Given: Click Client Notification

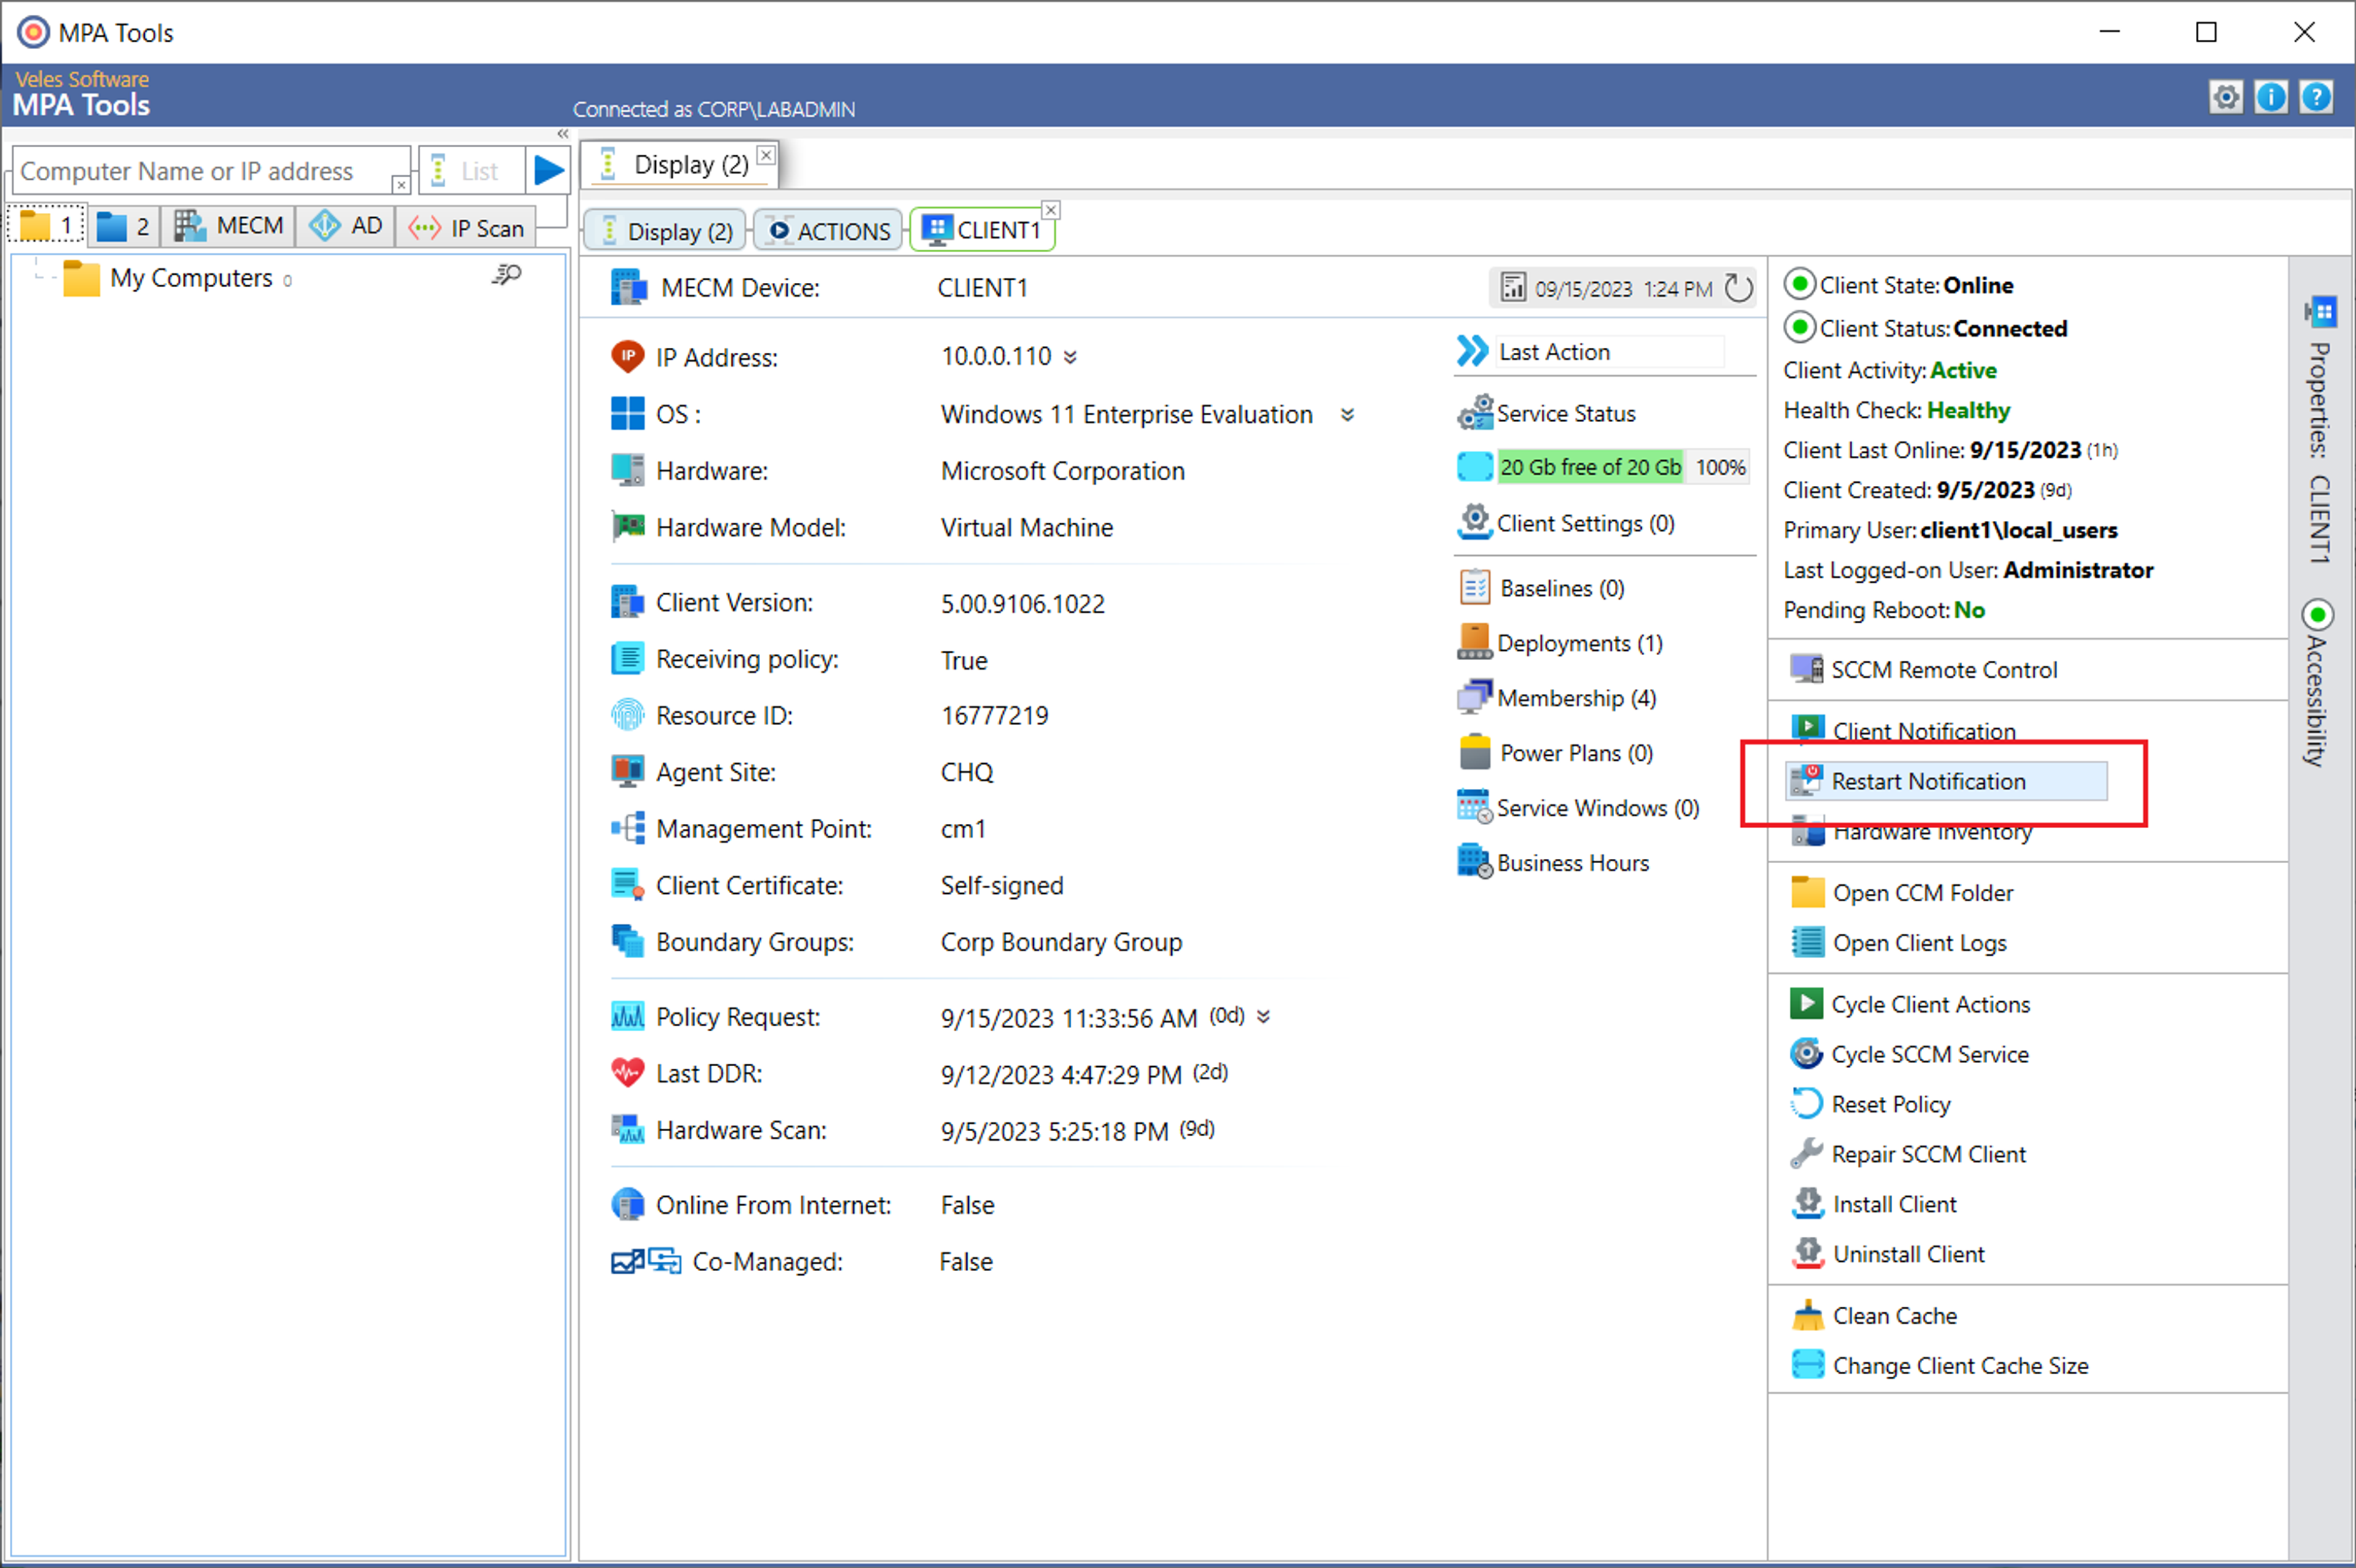Looking at the screenshot, I should (x=1903, y=730).
